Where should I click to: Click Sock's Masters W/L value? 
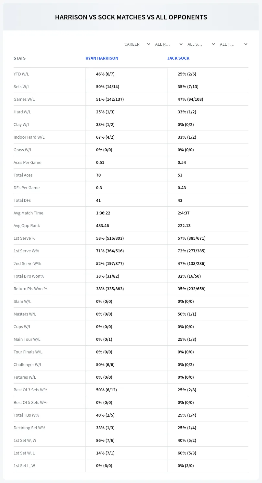187,314
